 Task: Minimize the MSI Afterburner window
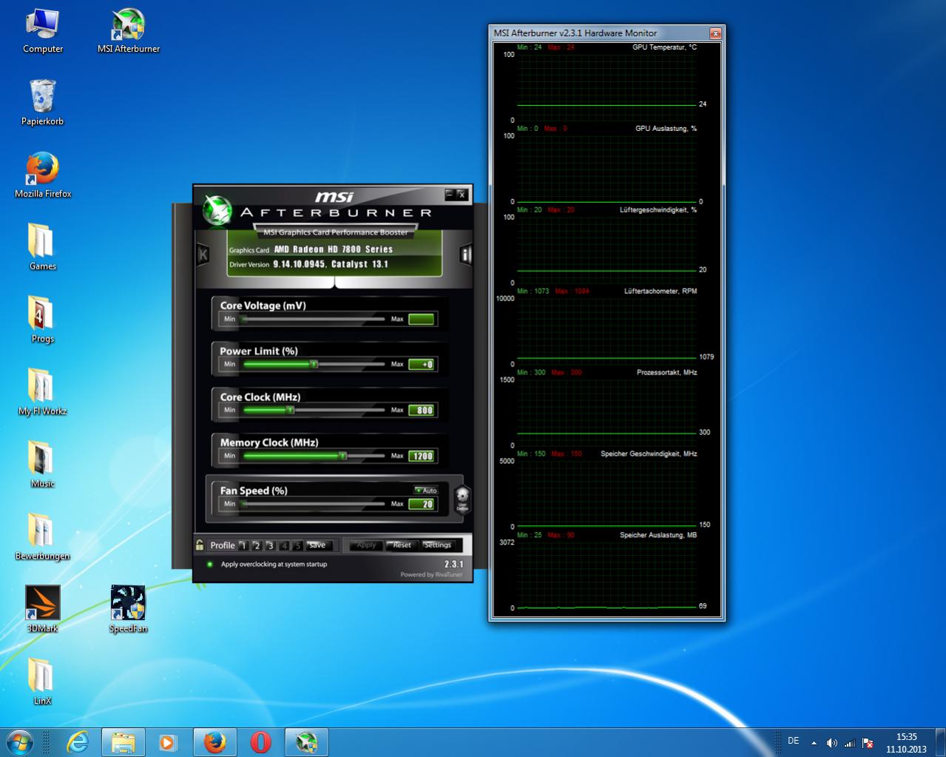(450, 194)
